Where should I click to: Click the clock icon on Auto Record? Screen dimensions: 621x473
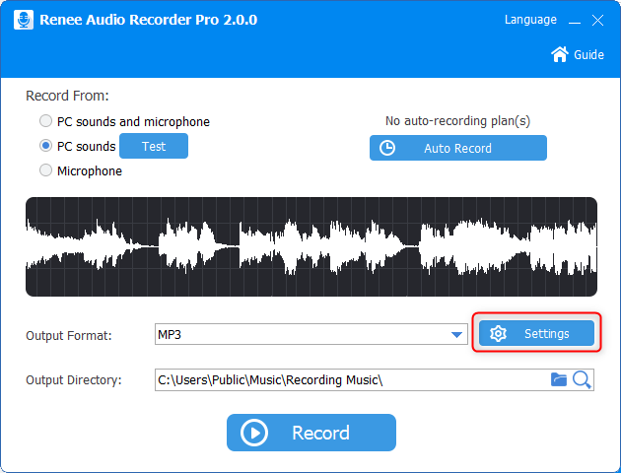(387, 148)
